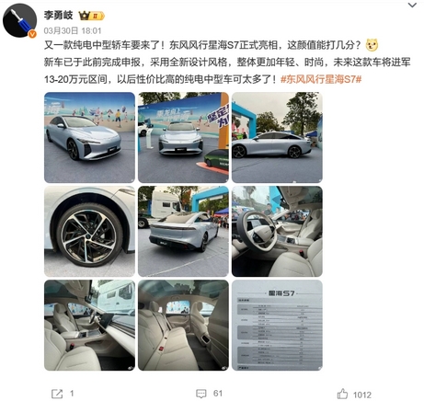Click the crown membership level badge
The width and height of the screenshot is (424, 401).
coord(92,16)
